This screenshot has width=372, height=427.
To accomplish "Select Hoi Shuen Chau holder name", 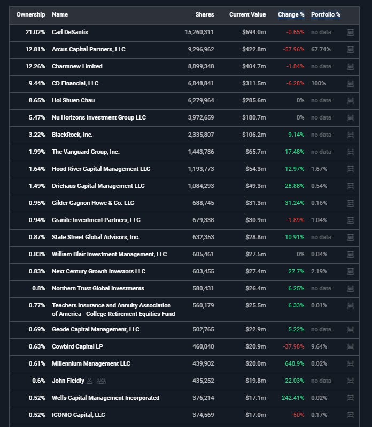I will pos(73,100).
